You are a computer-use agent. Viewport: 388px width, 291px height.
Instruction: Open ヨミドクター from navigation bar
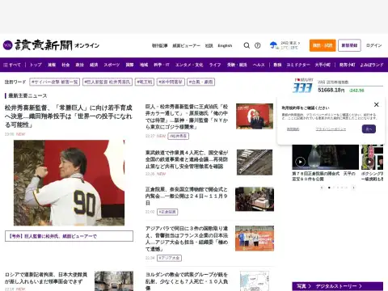tap(298, 65)
